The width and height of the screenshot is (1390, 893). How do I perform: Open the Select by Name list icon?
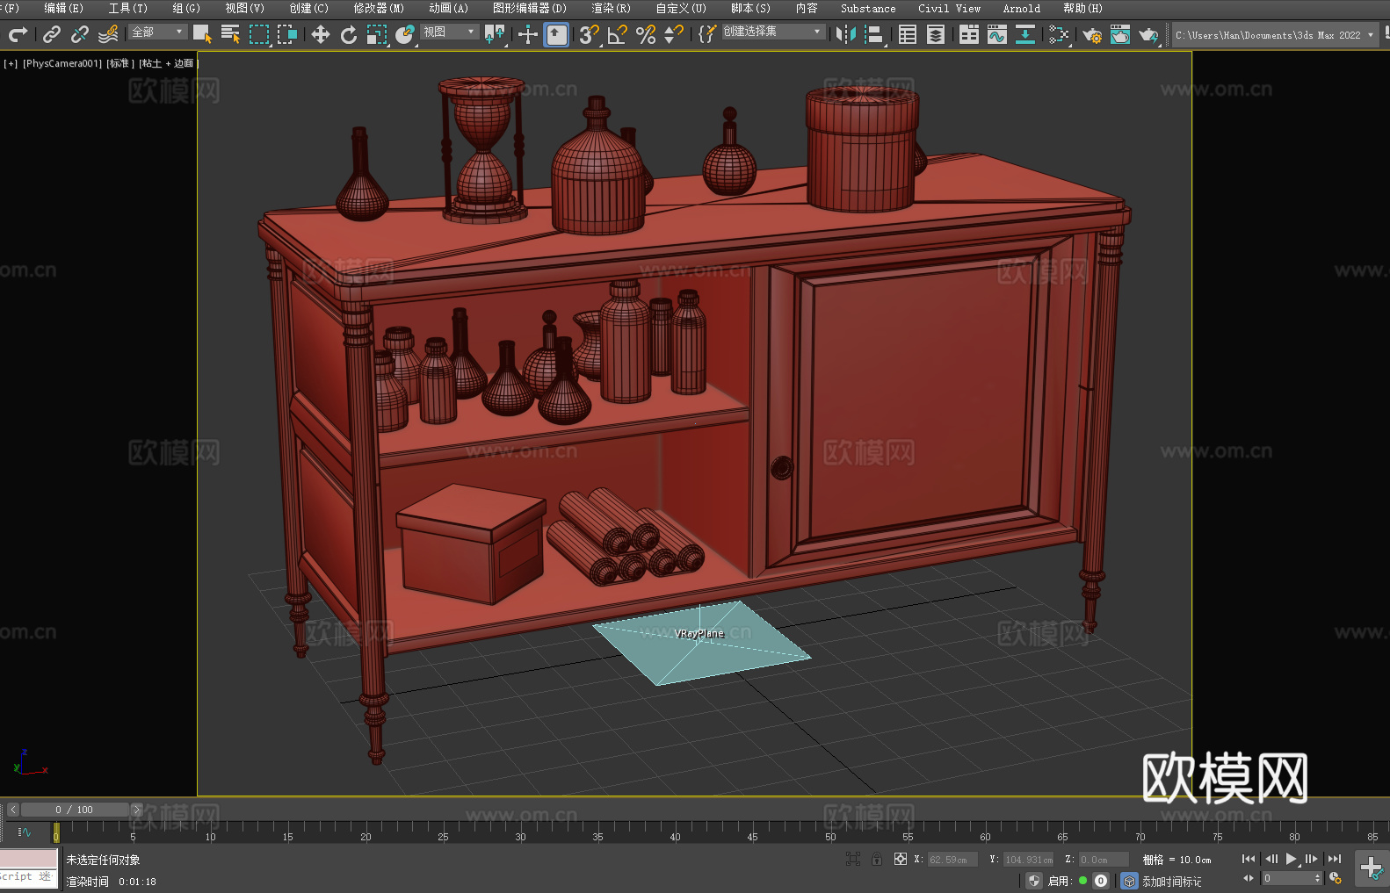click(231, 34)
